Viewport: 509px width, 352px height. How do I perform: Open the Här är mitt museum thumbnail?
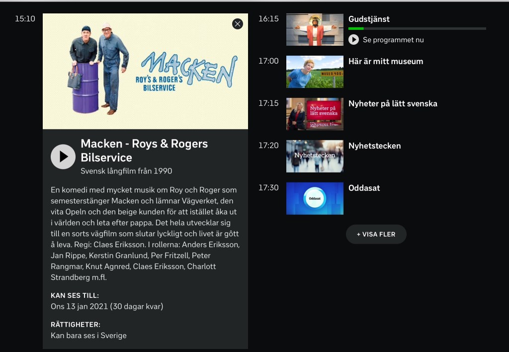point(315,72)
